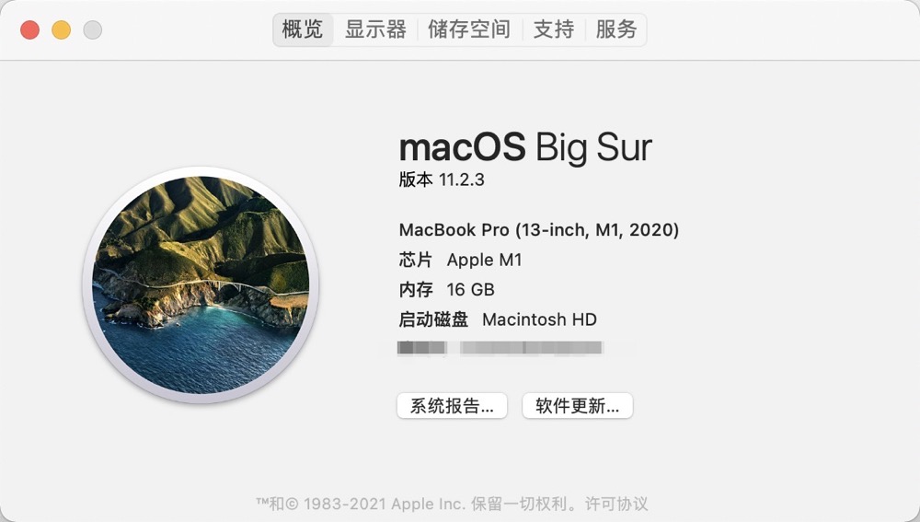The height and width of the screenshot is (522, 920).
Task: Click the macOS Big Sur title
Action: tap(525, 146)
